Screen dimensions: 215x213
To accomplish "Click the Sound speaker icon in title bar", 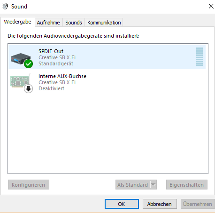I will (x=5, y=7).
